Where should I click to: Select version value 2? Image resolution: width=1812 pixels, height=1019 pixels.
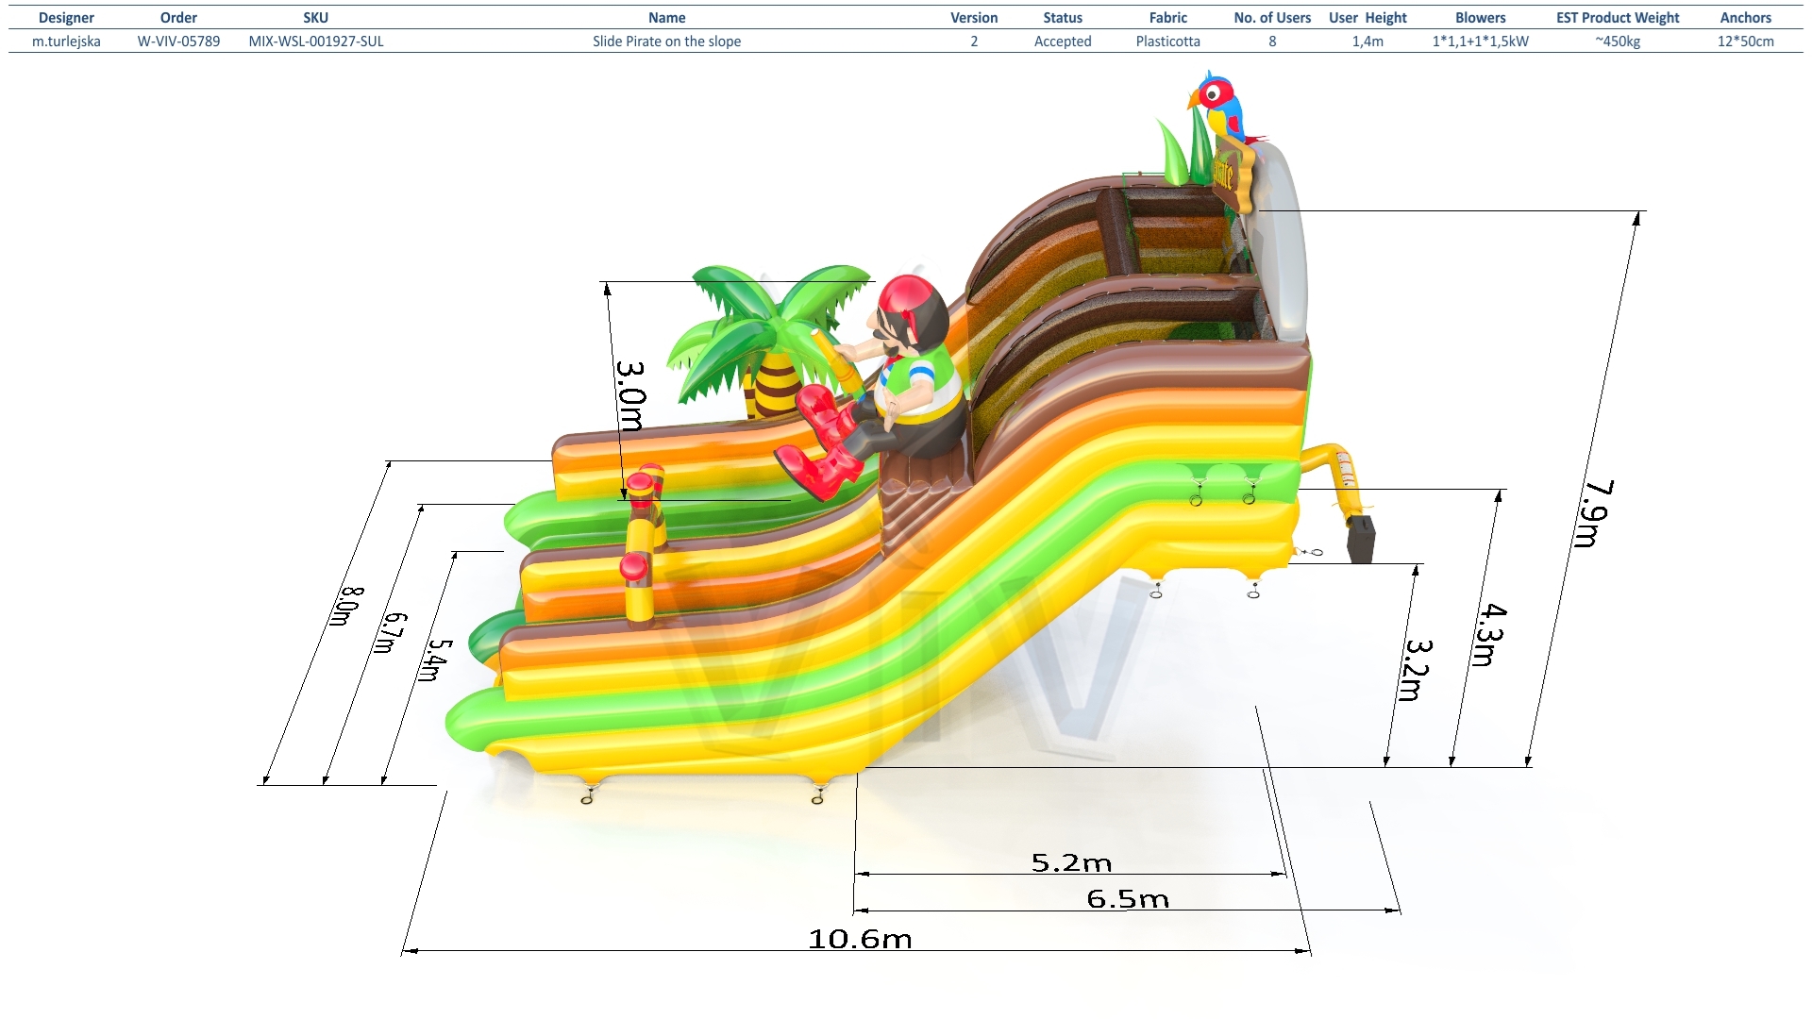(x=974, y=42)
